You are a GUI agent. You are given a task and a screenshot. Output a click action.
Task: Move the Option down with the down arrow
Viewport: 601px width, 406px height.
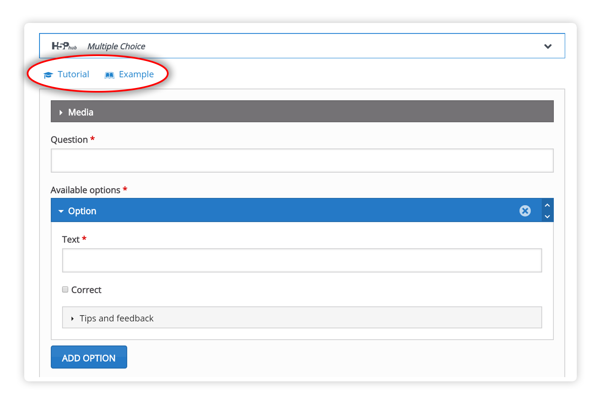click(547, 216)
